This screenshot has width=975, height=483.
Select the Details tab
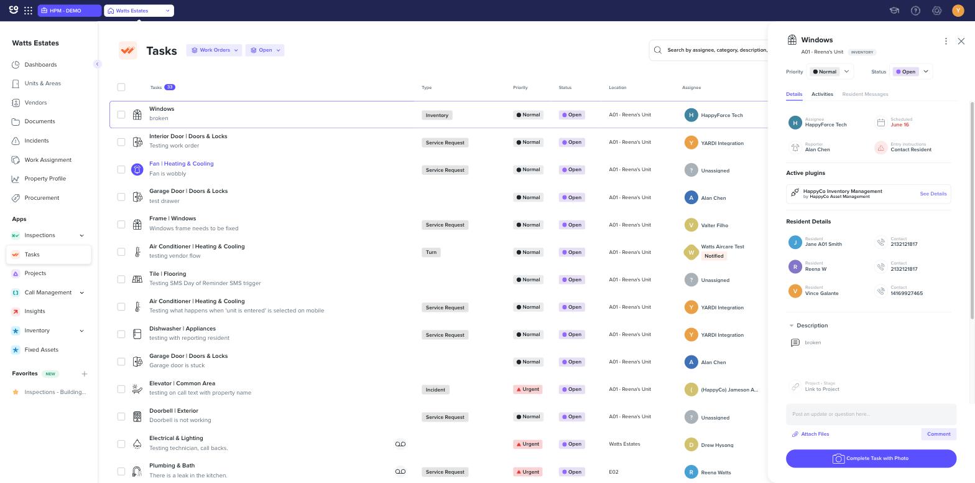[x=794, y=94]
